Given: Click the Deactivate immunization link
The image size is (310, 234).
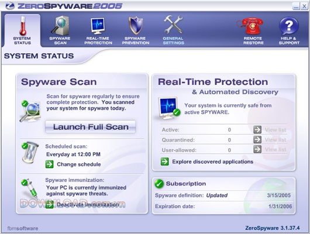Looking at the screenshot, I should (88, 205).
